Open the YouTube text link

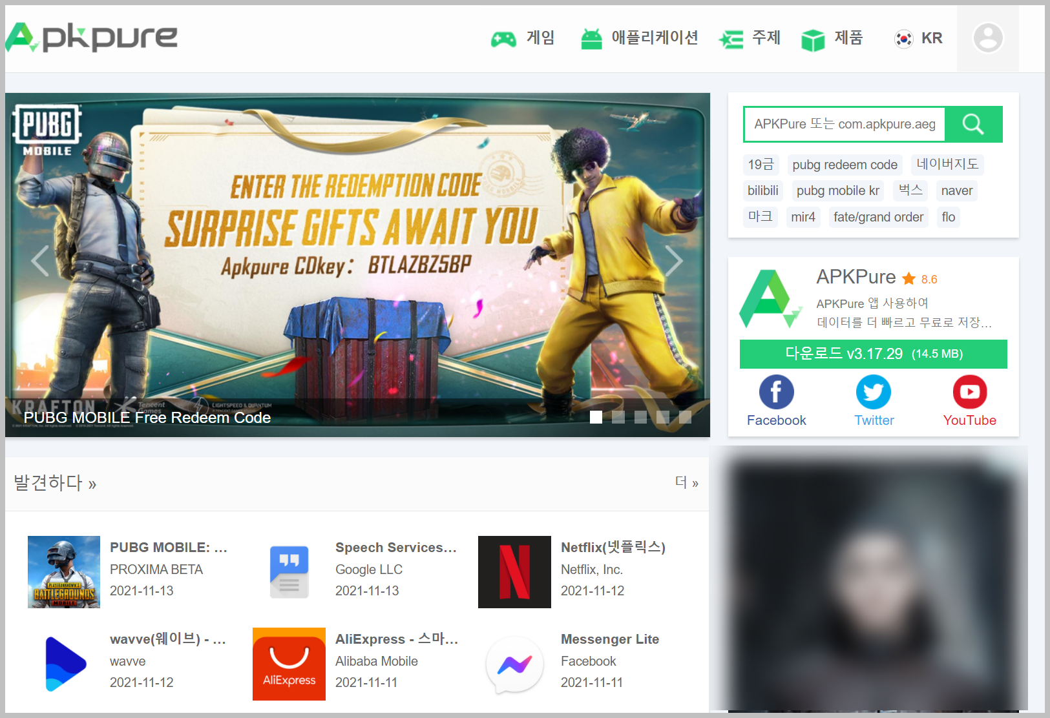[970, 420]
